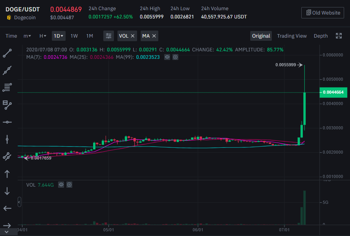Select the left arrow marker tool
This screenshot has width=350, height=236.
[7, 209]
